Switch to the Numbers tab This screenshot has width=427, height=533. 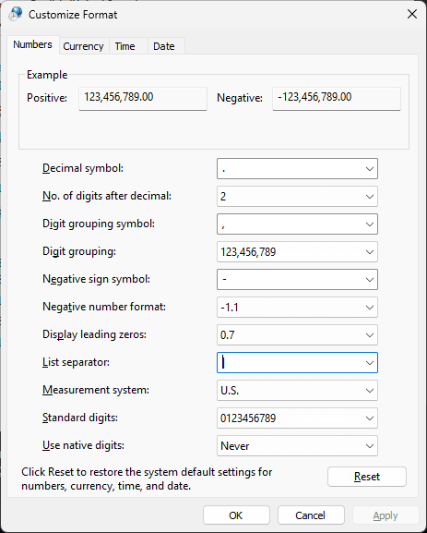click(x=32, y=45)
